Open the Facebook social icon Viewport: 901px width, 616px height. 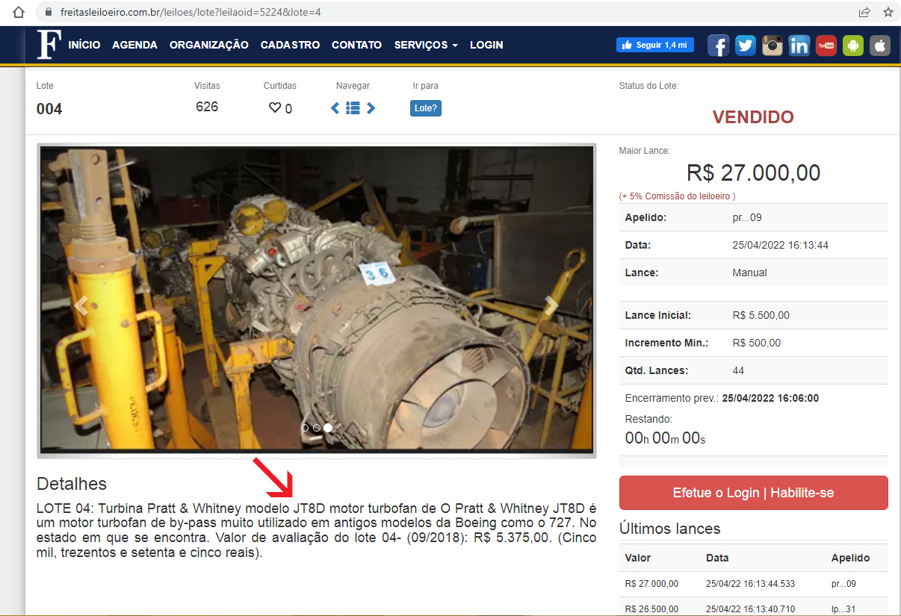pos(718,46)
